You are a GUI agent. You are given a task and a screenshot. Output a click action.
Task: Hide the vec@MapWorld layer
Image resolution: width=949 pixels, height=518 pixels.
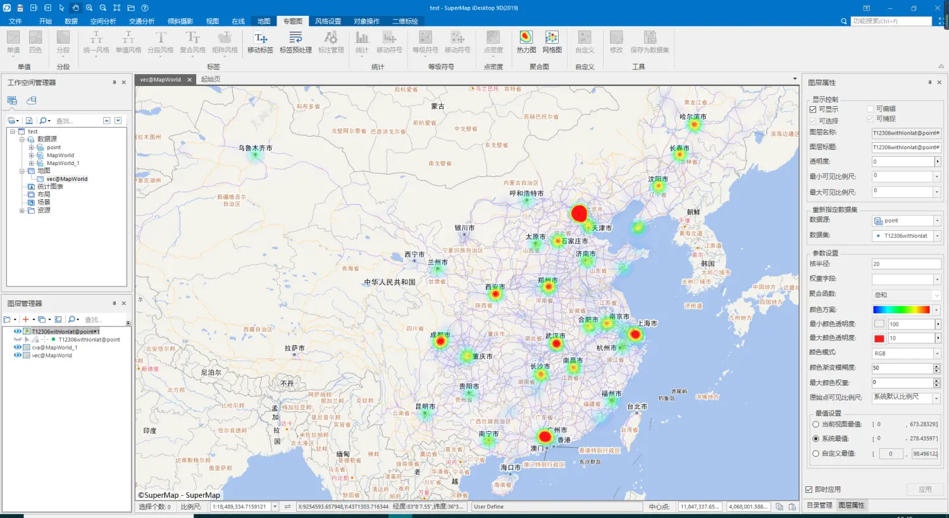tap(17, 355)
